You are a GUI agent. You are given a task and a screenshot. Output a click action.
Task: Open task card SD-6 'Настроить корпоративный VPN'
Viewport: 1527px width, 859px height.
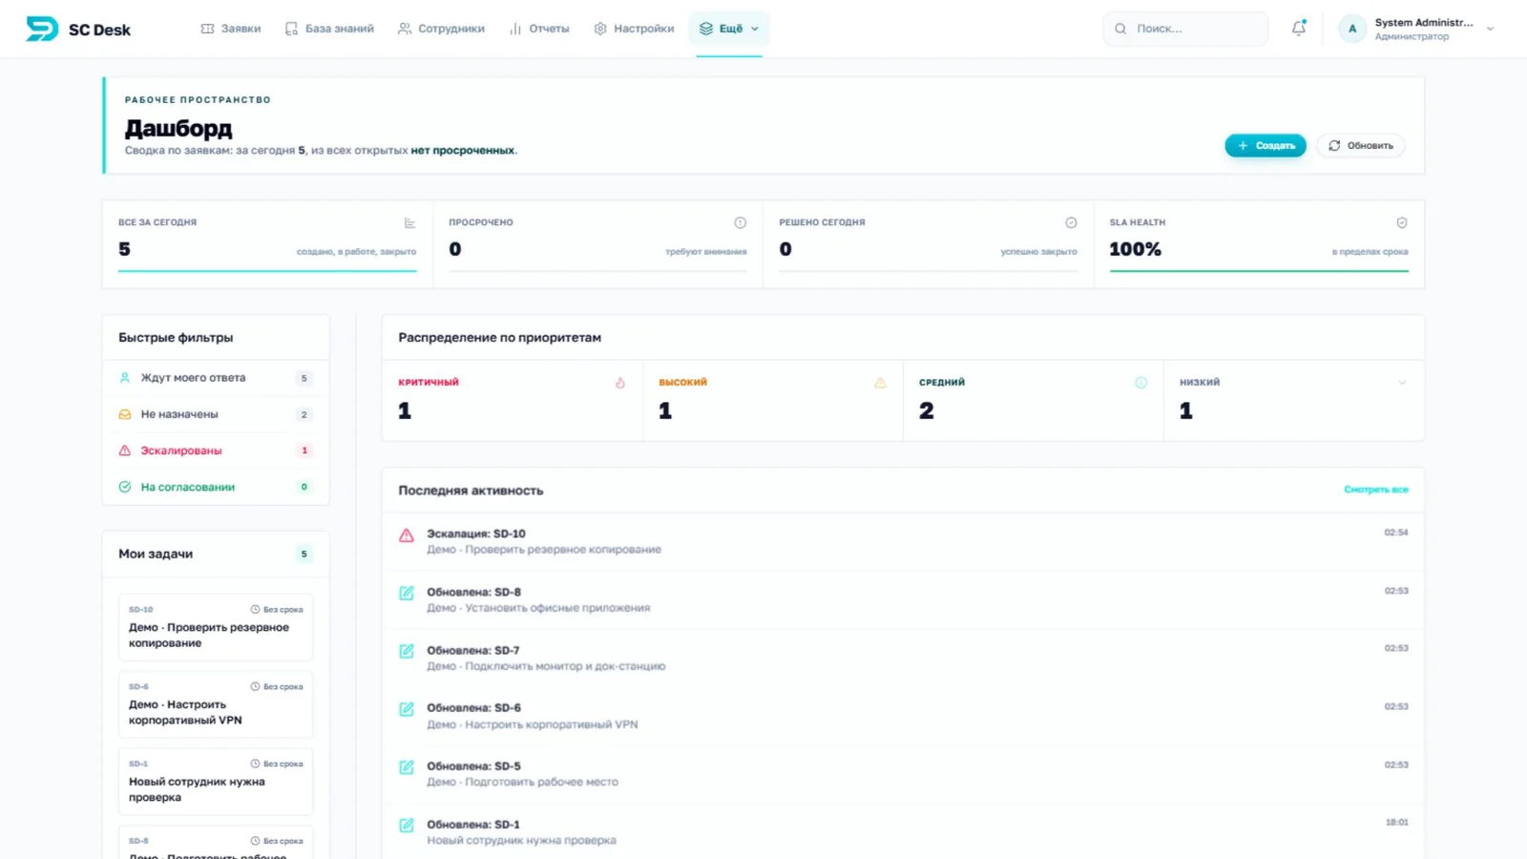216,704
